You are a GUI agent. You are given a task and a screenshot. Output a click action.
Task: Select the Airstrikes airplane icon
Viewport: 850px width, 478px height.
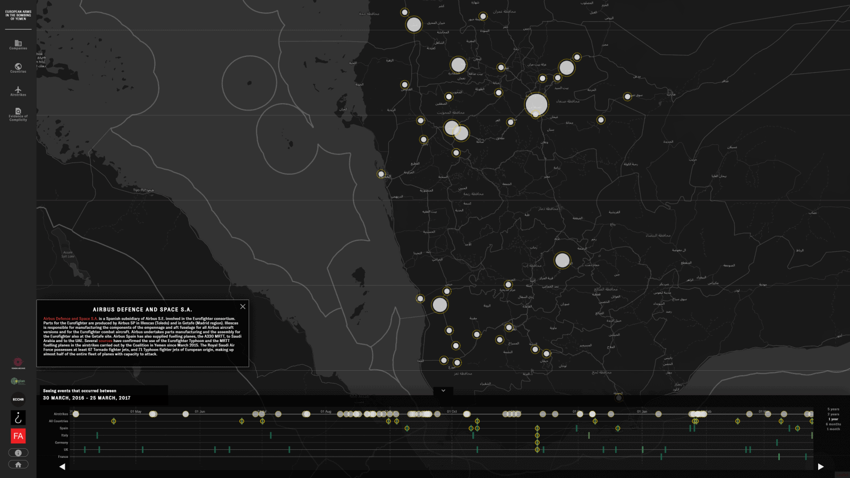(x=18, y=91)
